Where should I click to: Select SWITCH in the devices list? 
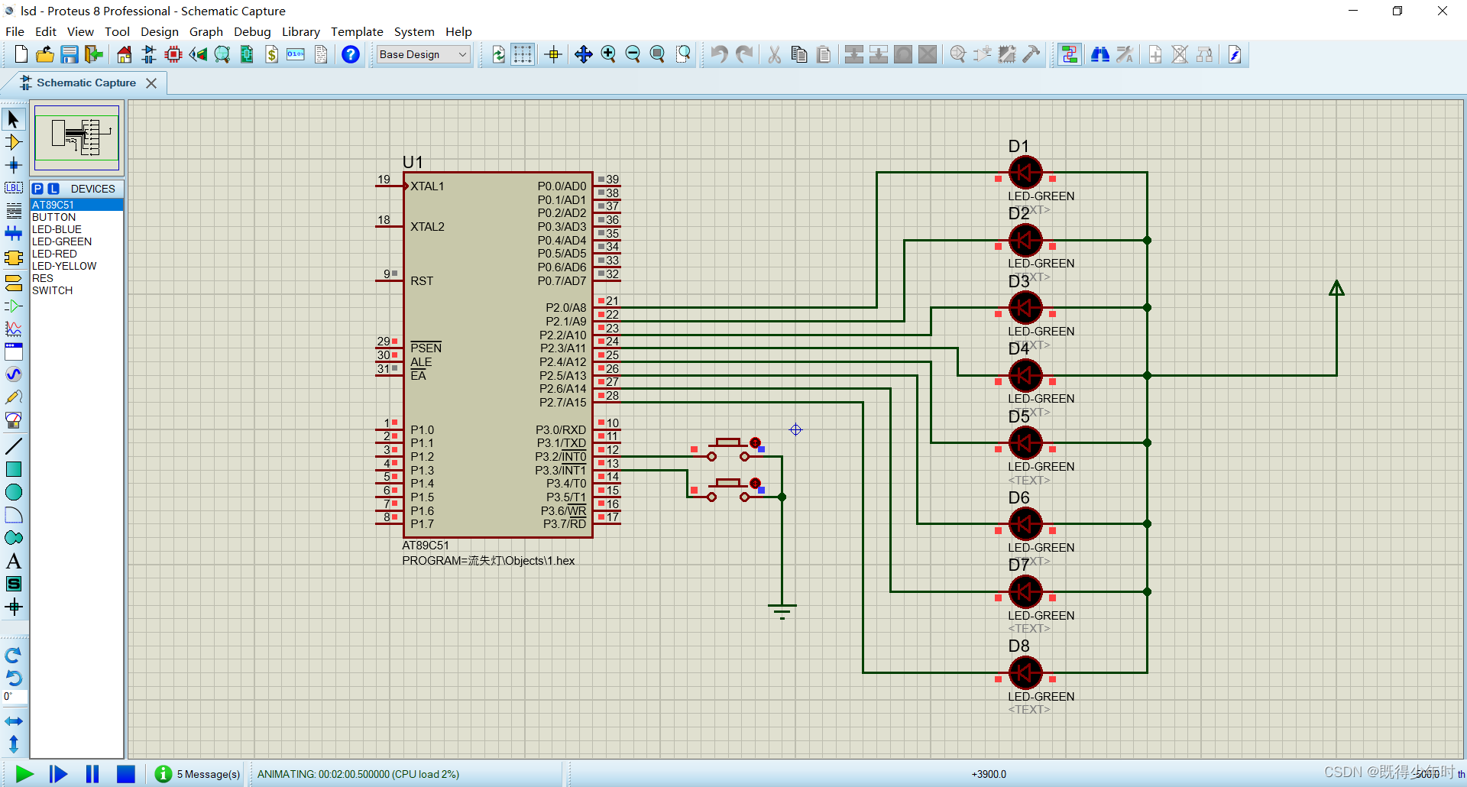[76, 290]
